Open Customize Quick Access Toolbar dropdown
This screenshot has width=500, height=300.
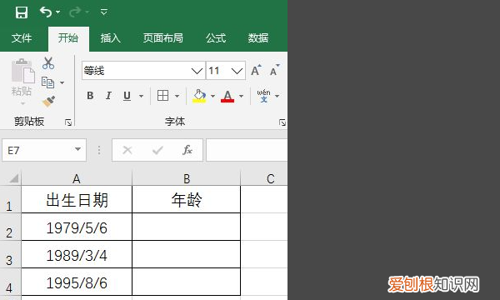tap(103, 12)
